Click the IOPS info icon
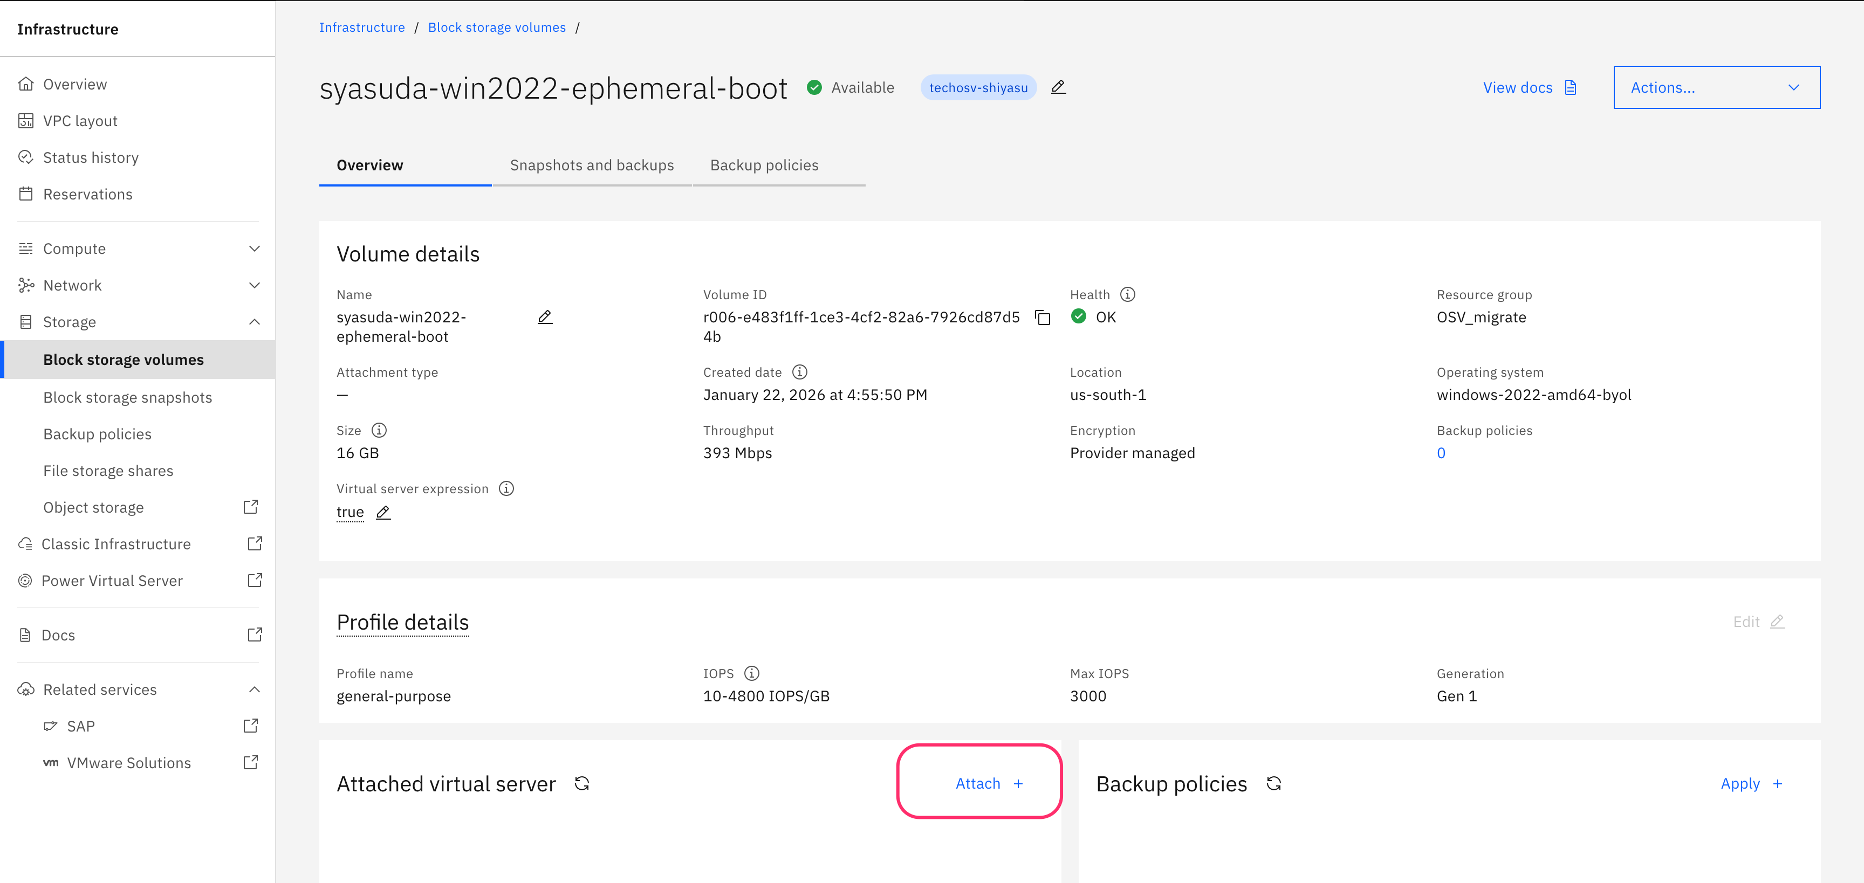 click(x=752, y=673)
